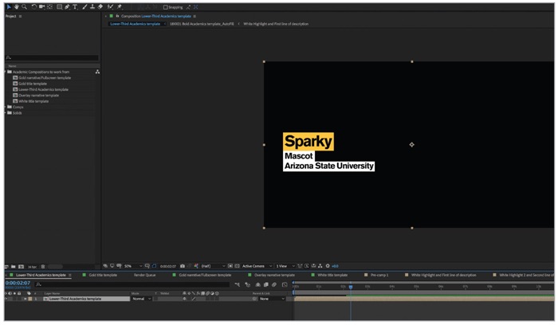Select the Roto Brush tool

(x=110, y=6)
